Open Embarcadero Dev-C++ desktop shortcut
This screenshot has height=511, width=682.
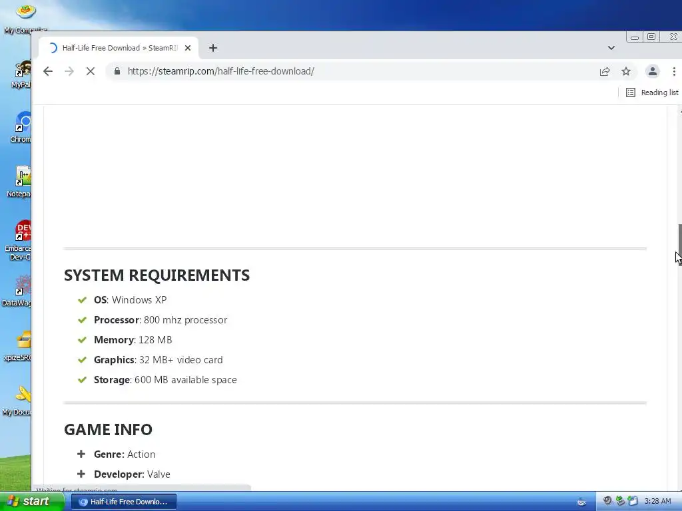tap(19, 240)
